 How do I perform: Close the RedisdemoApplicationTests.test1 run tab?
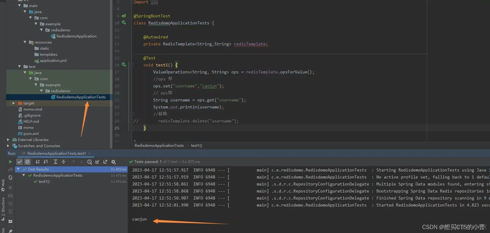point(89,154)
